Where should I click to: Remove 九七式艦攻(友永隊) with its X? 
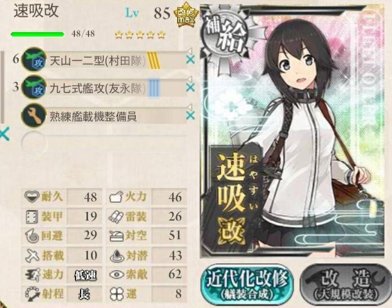[191, 87]
